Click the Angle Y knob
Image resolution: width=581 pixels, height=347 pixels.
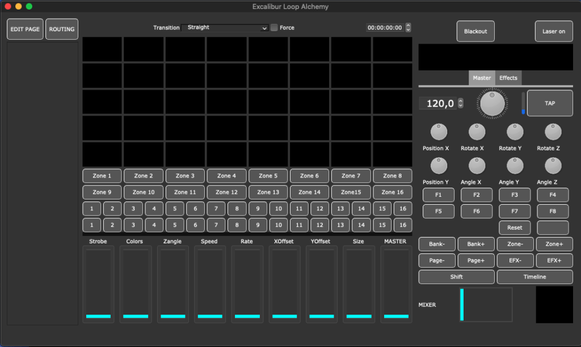[x=515, y=166]
